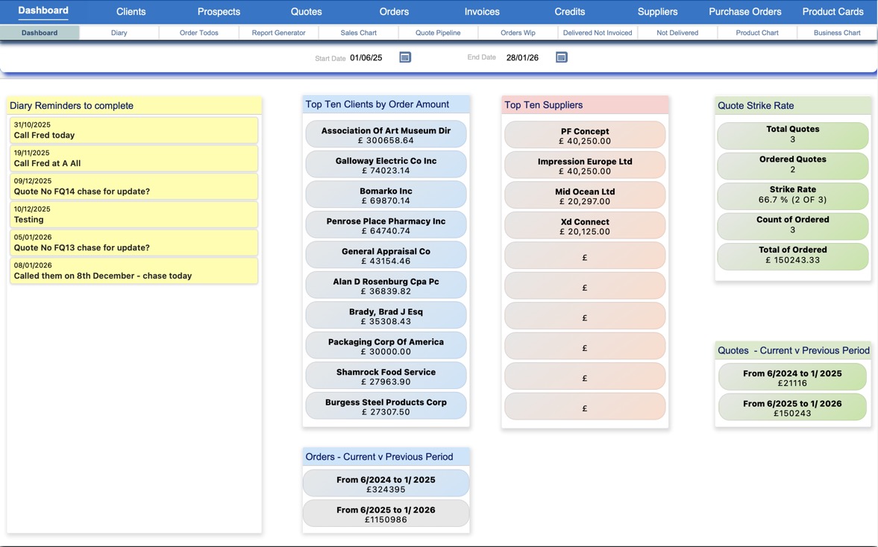Image resolution: width=878 pixels, height=547 pixels.
Task: Open the Report Generator tab
Action: [277, 33]
